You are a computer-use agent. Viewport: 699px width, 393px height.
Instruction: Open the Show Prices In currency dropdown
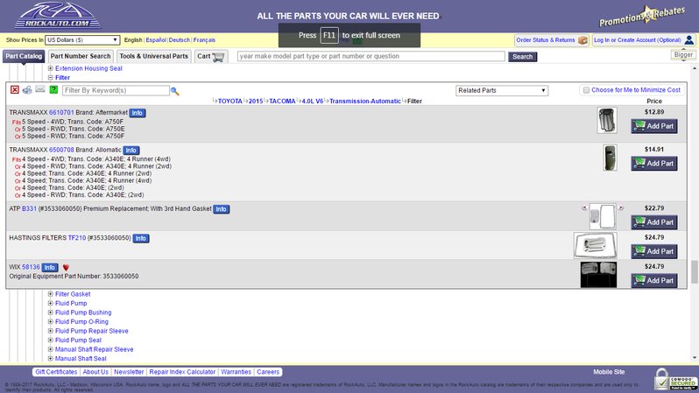tap(82, 40)
